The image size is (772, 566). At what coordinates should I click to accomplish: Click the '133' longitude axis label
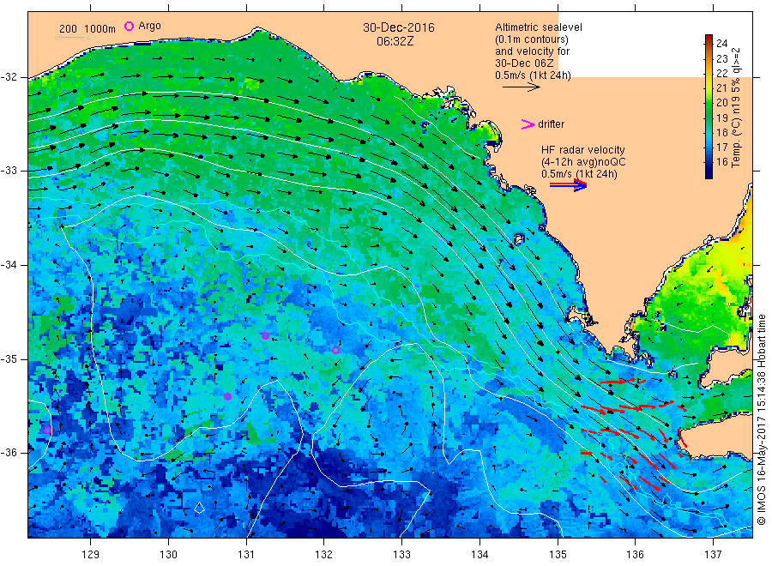click(401, 554)
